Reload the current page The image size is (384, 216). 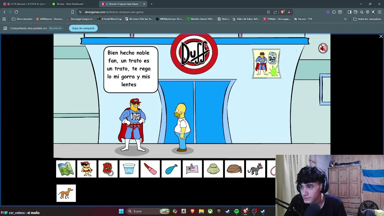pos(16,12)
